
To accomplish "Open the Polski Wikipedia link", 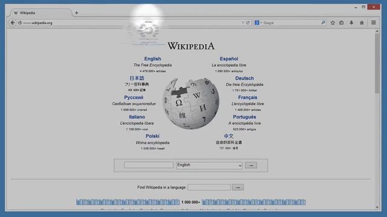I will coord(152,136).
